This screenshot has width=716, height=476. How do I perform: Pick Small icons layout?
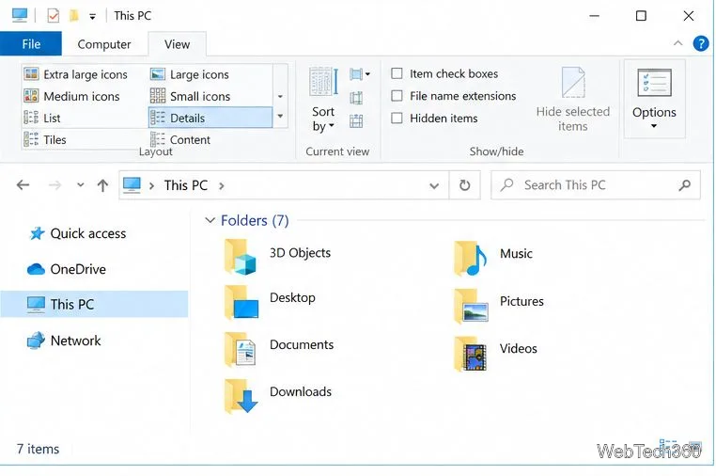tap(191, 96)
